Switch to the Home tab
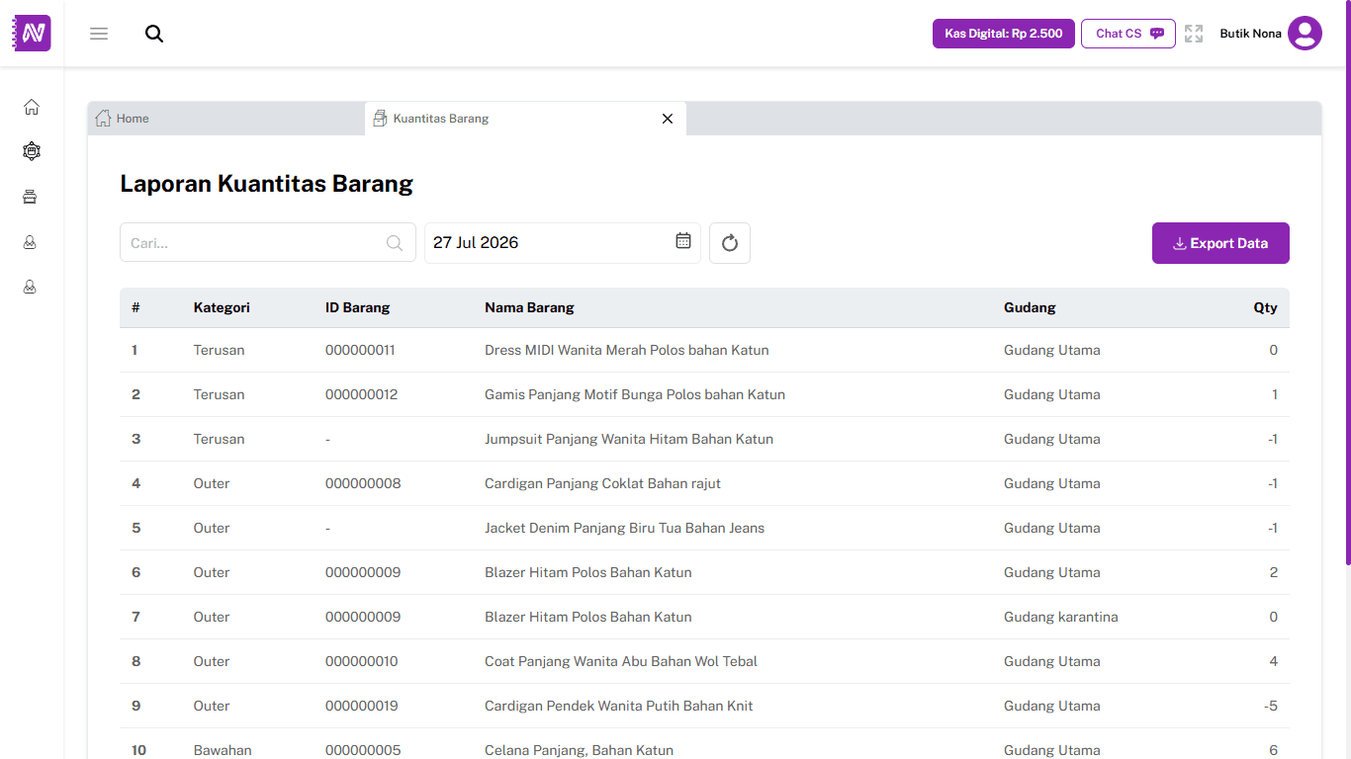 226,119
